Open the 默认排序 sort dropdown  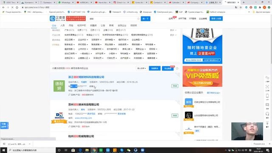142,68
